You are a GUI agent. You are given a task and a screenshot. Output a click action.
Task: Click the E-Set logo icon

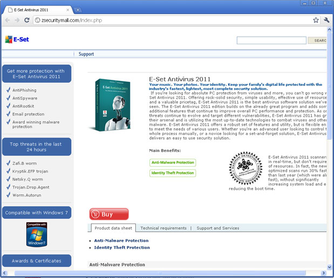click(x=9, y=39)
